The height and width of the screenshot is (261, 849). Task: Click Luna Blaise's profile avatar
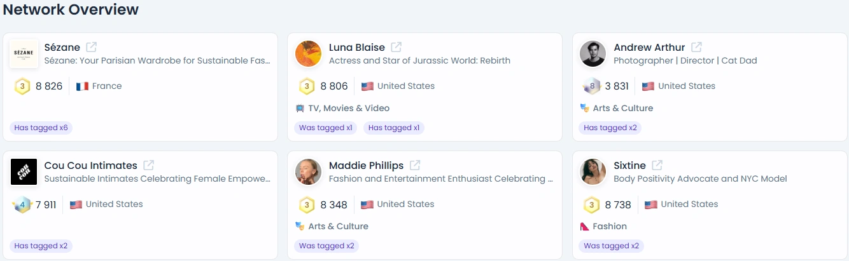[309, 54]
